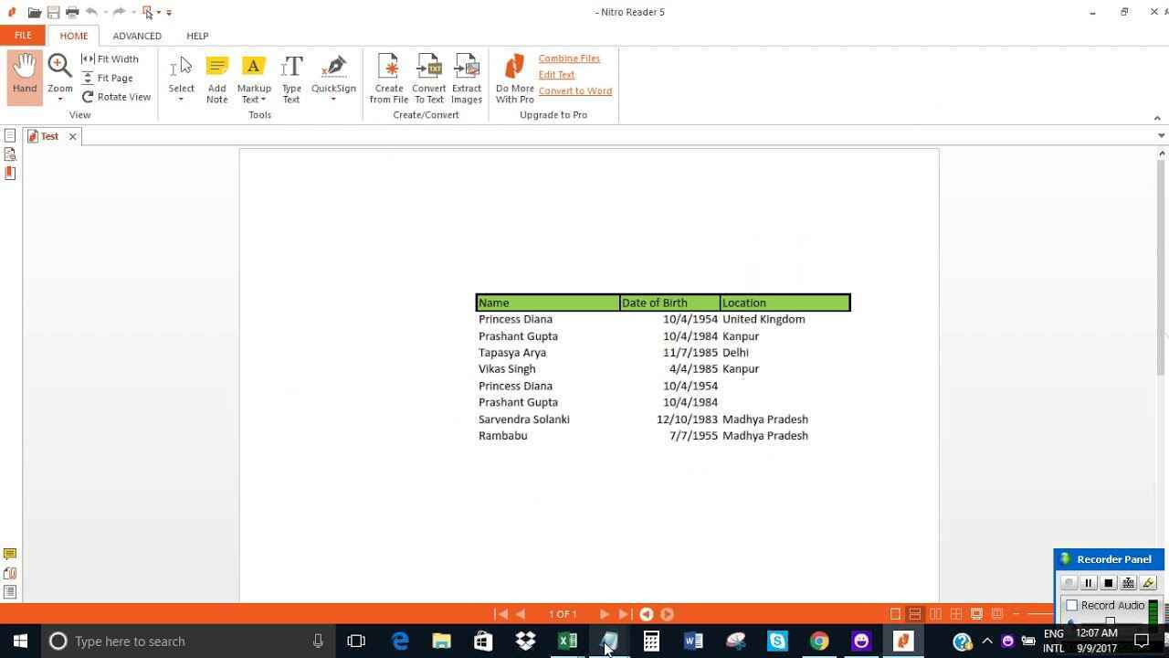
Task: Enable the Record Audio checkbox
Action: click(x=1072, y=605)
